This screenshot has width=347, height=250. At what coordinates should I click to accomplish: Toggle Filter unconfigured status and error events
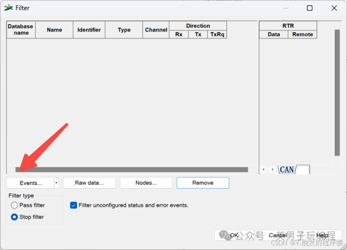[74, 205]
